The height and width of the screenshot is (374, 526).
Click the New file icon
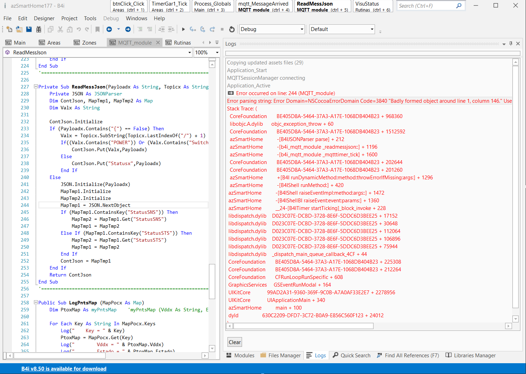pyautogui.click(x=9, y=29)
